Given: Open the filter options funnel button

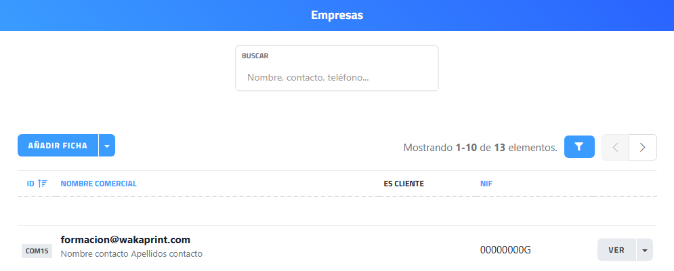Looking at the screenshot, I should coord(579,146).
